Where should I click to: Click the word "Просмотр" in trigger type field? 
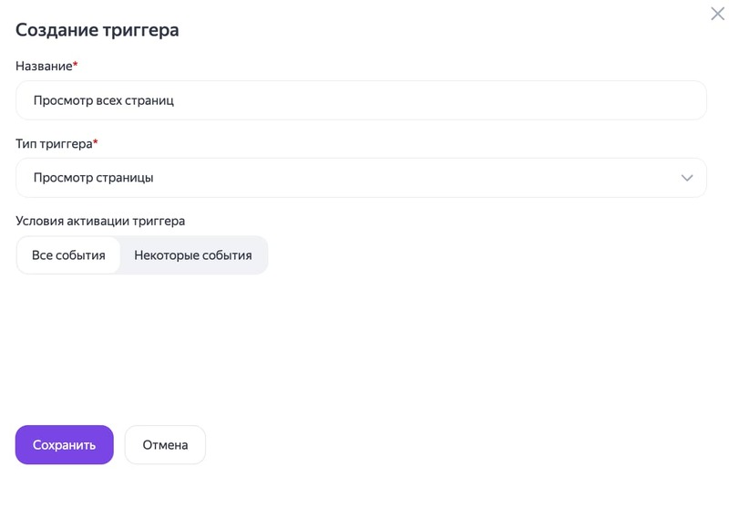(x=60, y=178)
